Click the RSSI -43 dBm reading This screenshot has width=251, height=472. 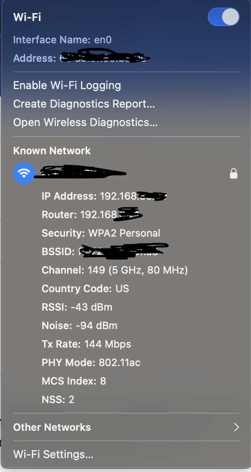[77, 307]
